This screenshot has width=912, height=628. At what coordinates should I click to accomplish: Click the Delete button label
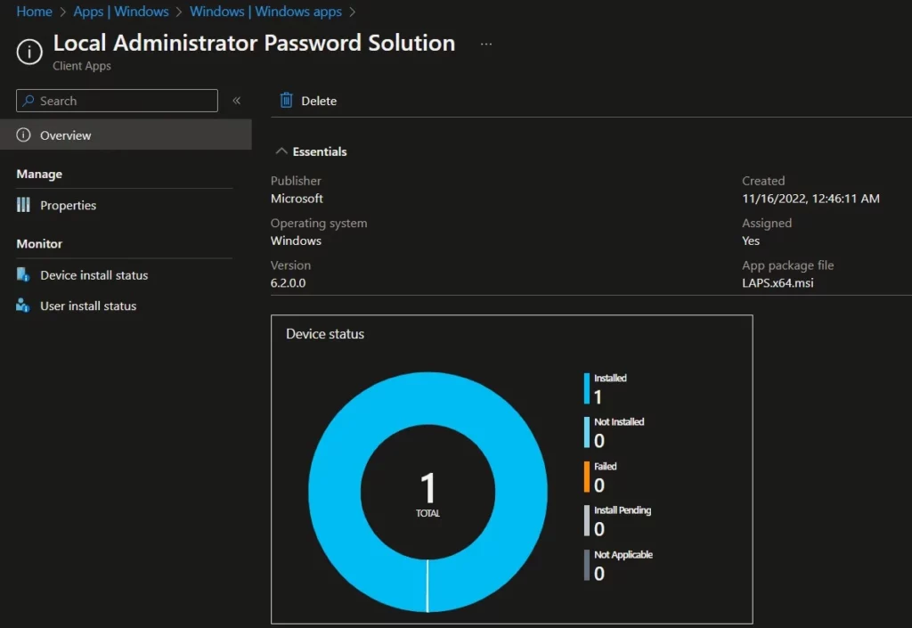[x=319, y=101]
